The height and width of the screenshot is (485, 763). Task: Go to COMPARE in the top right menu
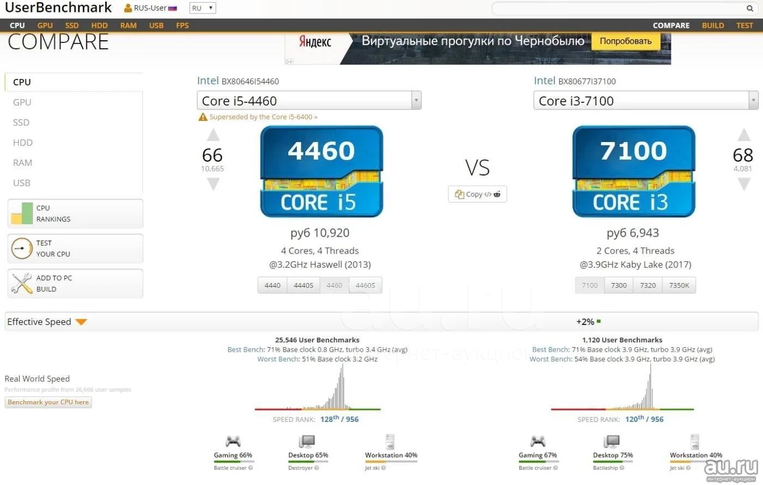(671, 26)
